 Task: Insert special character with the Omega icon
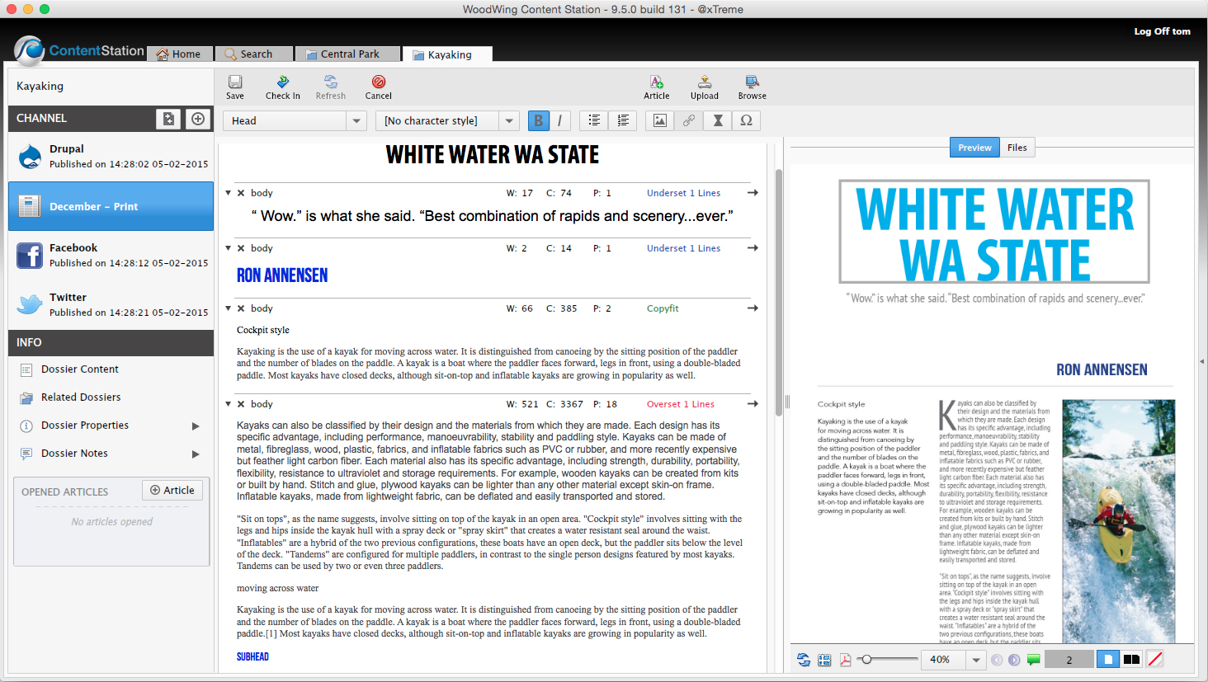point(746,120)
